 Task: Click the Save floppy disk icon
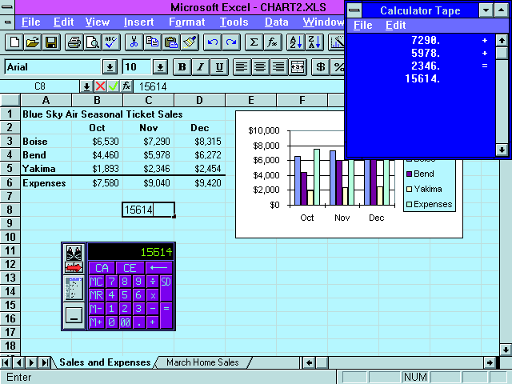click(x=50, y=42)
